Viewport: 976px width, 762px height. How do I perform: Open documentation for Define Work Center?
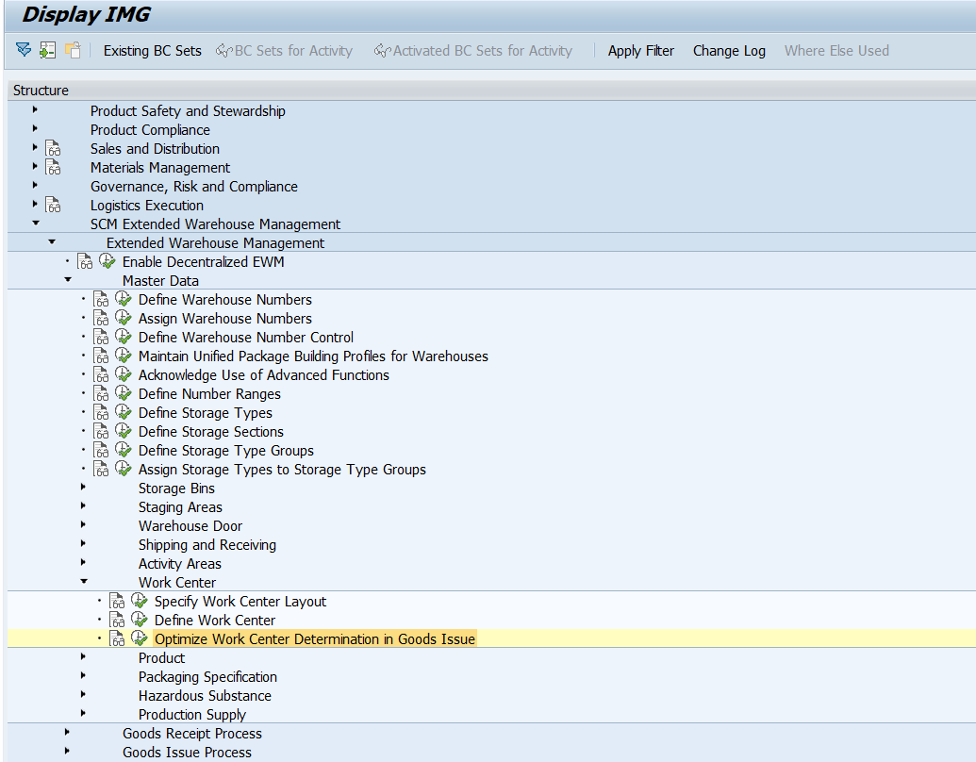(118, 620)
